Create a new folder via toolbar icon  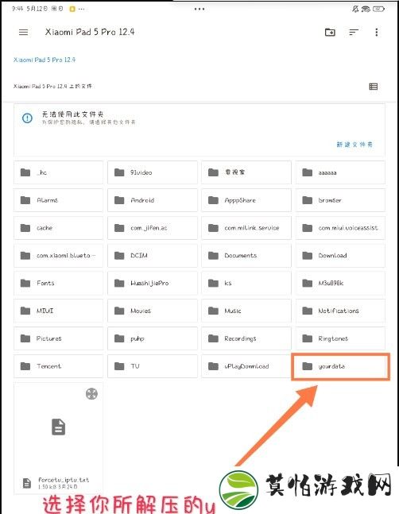[x=330, y=32]
